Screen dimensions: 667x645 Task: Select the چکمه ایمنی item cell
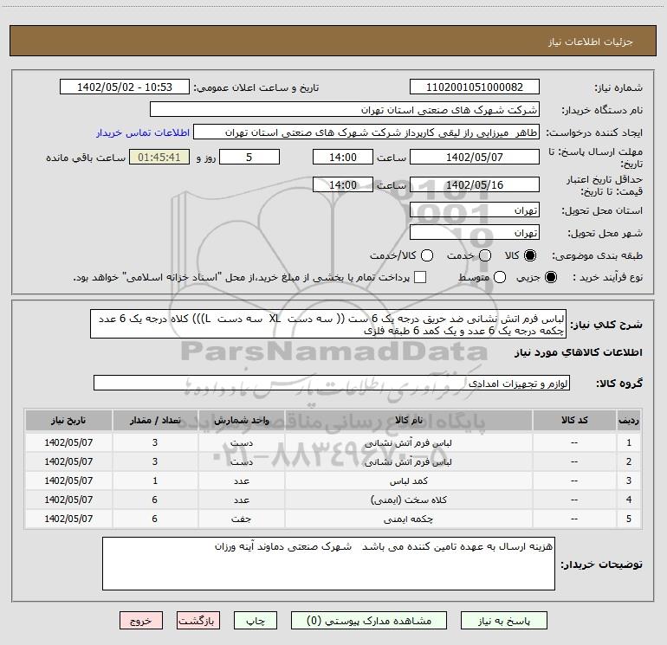click(408, 519)
